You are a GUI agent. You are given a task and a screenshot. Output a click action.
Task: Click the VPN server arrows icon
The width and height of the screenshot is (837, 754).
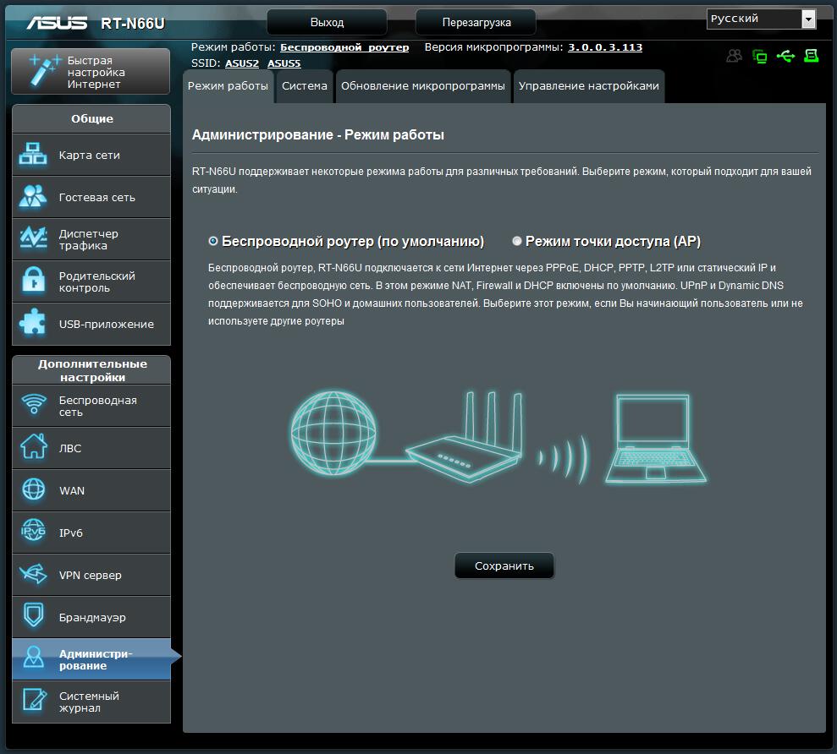click(34, 574)
